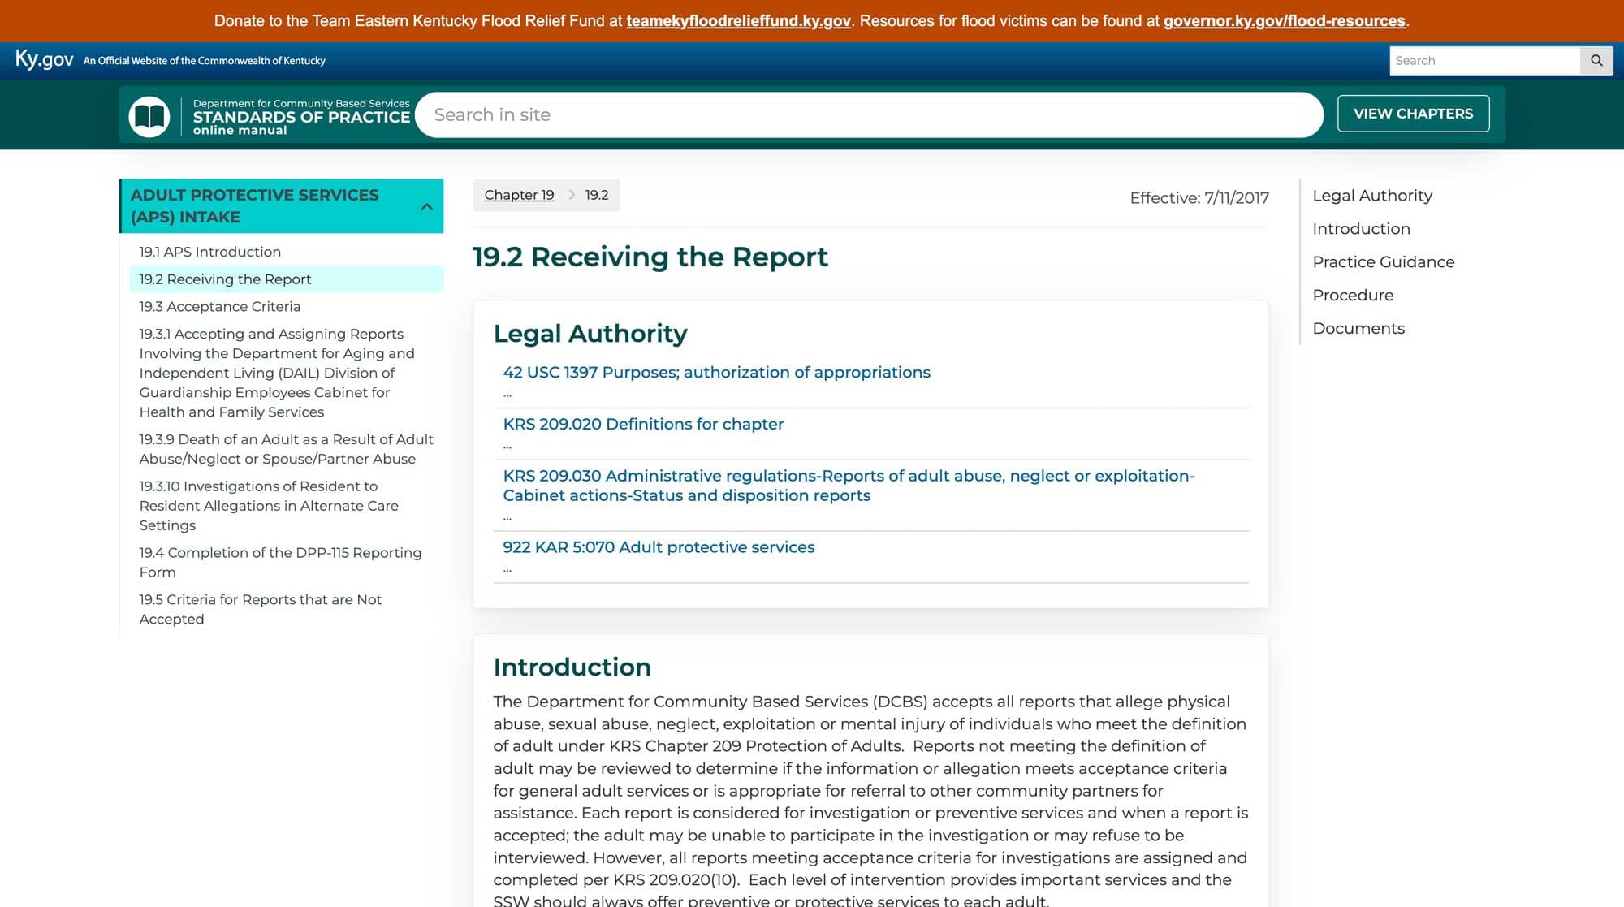Viewport: 1624px width, 907px height.
Task: Click the magnifier search button in top bar
Action: pyautogui.click(x=1596, y=60)
